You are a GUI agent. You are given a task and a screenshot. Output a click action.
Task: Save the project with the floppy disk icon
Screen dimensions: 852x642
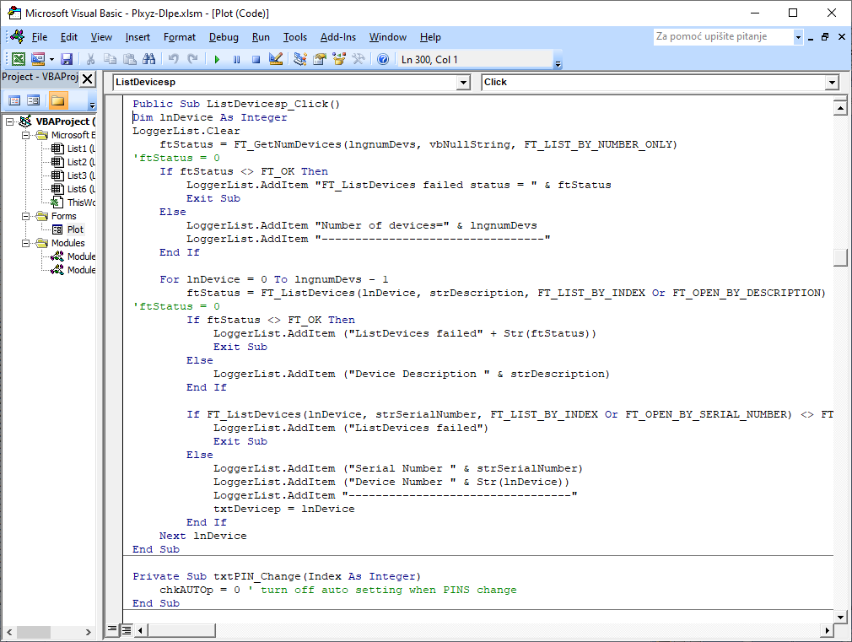pyautogui.click(x=67, y=59)
